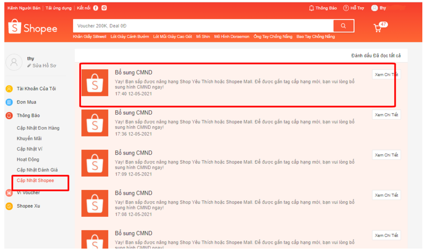Click the Shopee Xu coin icon
Image resolution: width=426 pixels, height=252 pixels.
point(9,206)
